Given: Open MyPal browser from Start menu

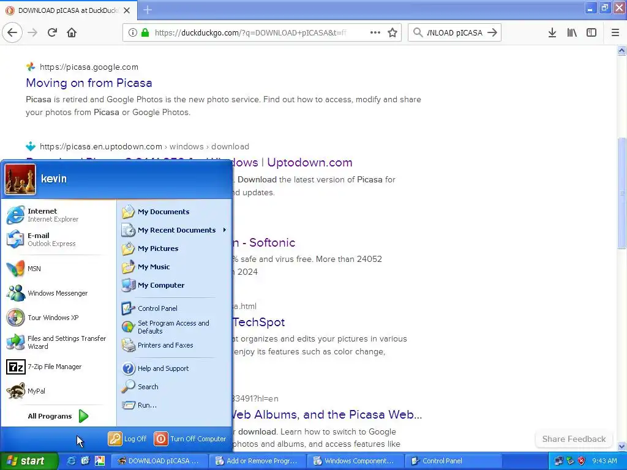Looking at the screenshot, I should click(58, 391).
